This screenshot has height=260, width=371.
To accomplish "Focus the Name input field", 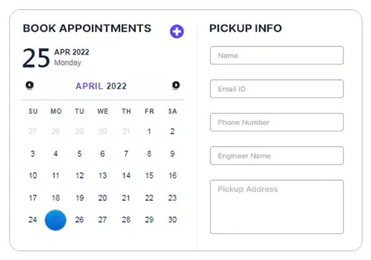I will (x=277, y=55).
